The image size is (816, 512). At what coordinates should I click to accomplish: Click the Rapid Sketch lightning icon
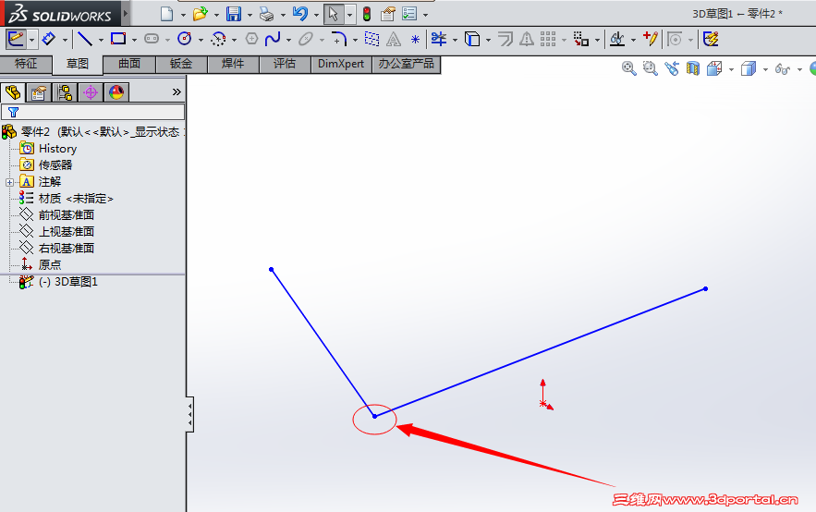click(x=711, y=39)
